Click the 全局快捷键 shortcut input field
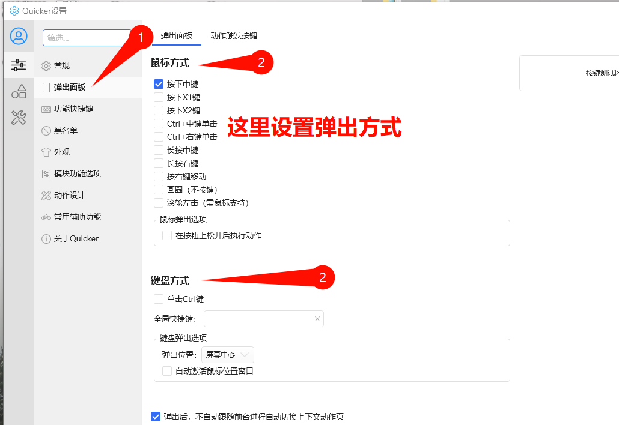Screen dimensions: 619x425 [x=264, y=319]
